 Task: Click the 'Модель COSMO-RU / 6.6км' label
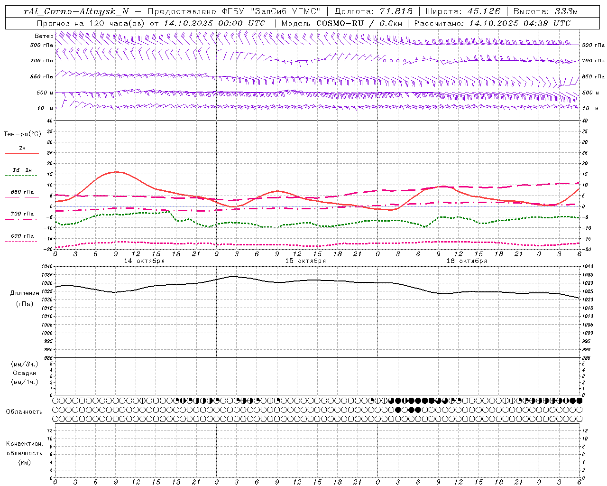[x=342, y=23]
